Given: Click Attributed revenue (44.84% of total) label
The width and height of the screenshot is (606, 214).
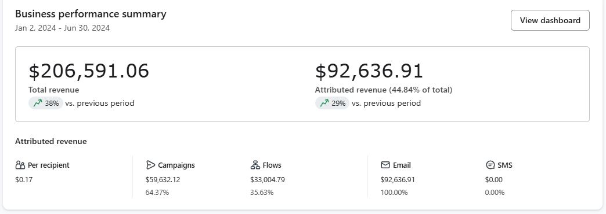Looking at the screenshot, I should [383, 90].
